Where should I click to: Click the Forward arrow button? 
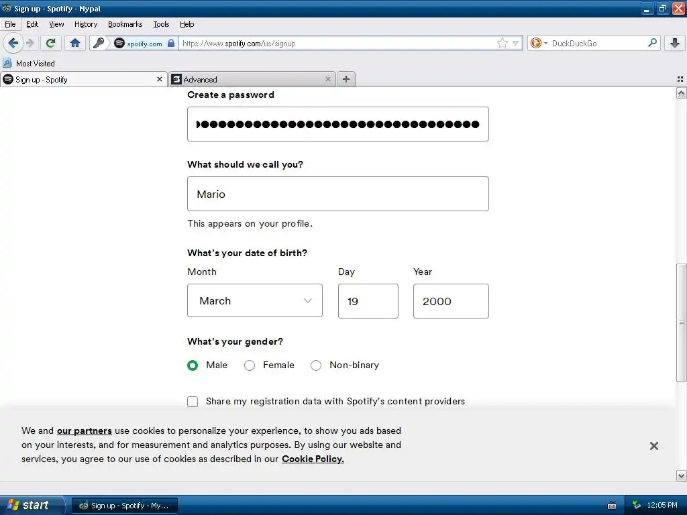pos(30,43)
